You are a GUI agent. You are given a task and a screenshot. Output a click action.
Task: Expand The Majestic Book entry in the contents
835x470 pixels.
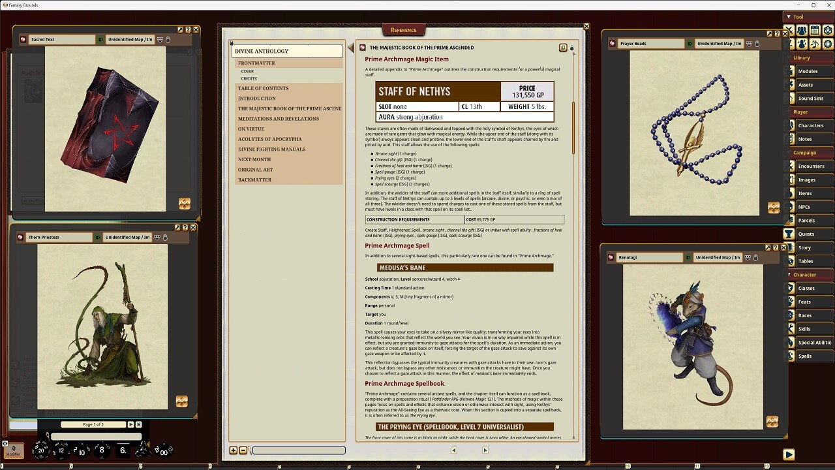(x=289, y=108)
